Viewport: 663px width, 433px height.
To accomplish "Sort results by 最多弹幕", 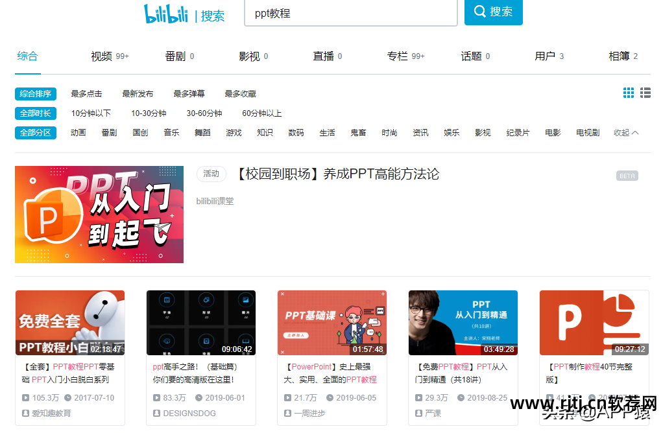I will tap(189, 94).
